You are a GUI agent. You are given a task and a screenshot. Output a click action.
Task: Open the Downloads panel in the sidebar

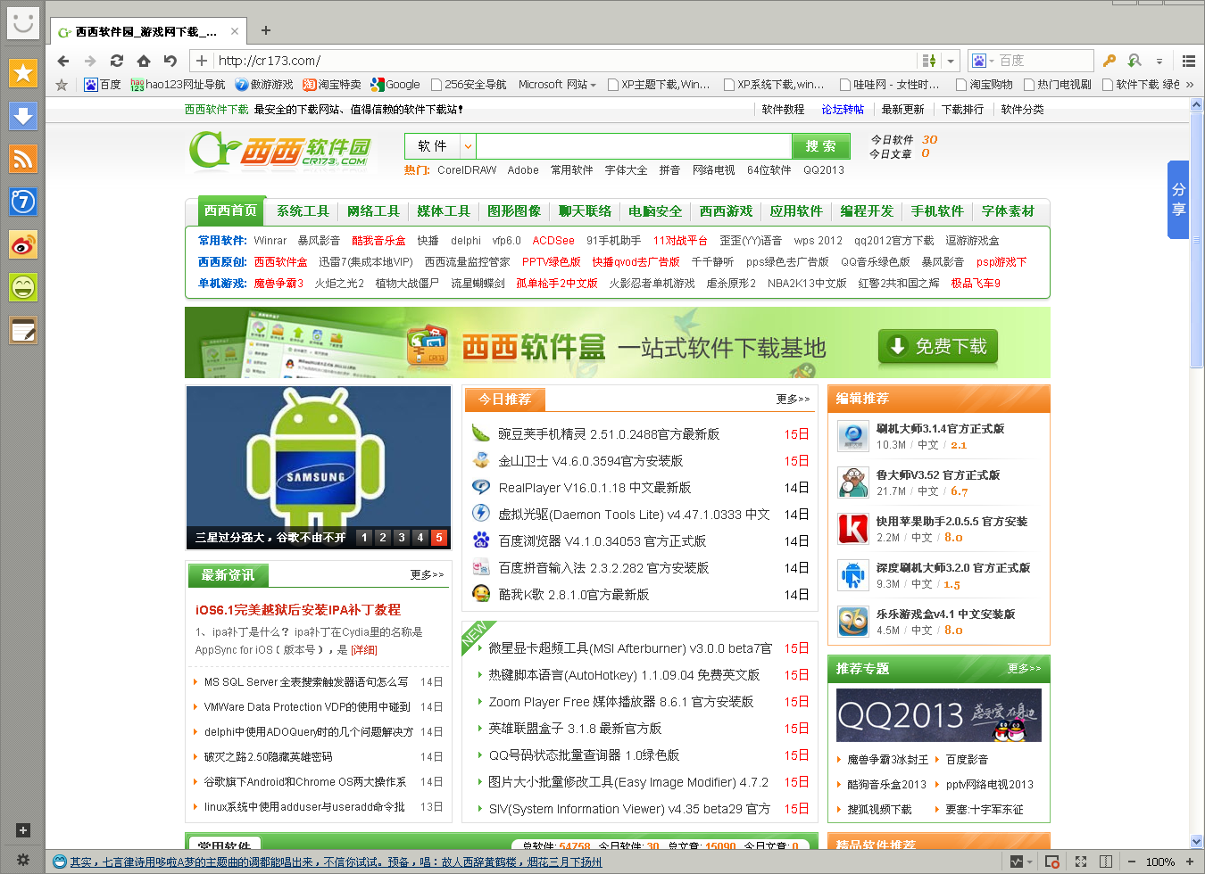(23, 116)
